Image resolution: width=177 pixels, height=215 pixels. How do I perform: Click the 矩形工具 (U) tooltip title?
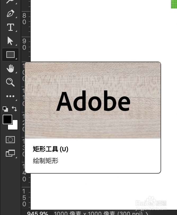coord(51,149)
